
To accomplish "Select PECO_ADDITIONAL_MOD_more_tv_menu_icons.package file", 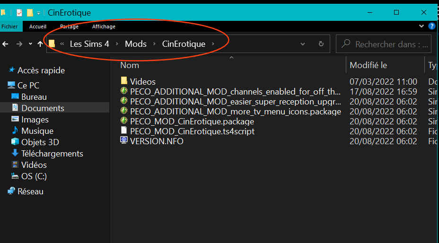I will 236,112.
